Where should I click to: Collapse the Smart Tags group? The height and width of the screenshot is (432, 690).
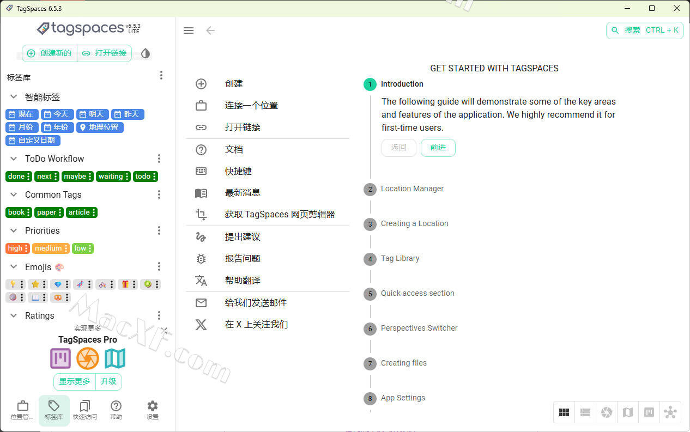pyautogui.click(x=14, y=97)
